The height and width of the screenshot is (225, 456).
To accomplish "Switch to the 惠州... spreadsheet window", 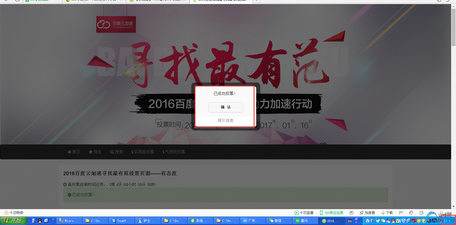I will point(305,221).
